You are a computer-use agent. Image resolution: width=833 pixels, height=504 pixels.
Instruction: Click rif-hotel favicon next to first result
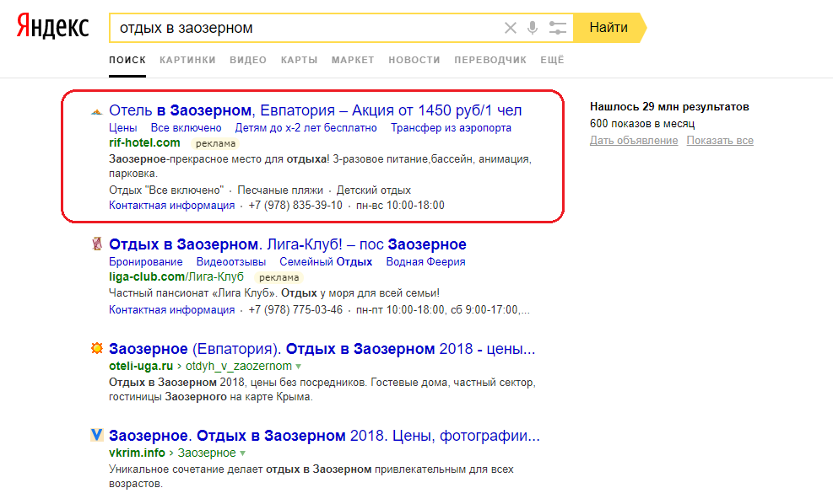tap(97, 111)
